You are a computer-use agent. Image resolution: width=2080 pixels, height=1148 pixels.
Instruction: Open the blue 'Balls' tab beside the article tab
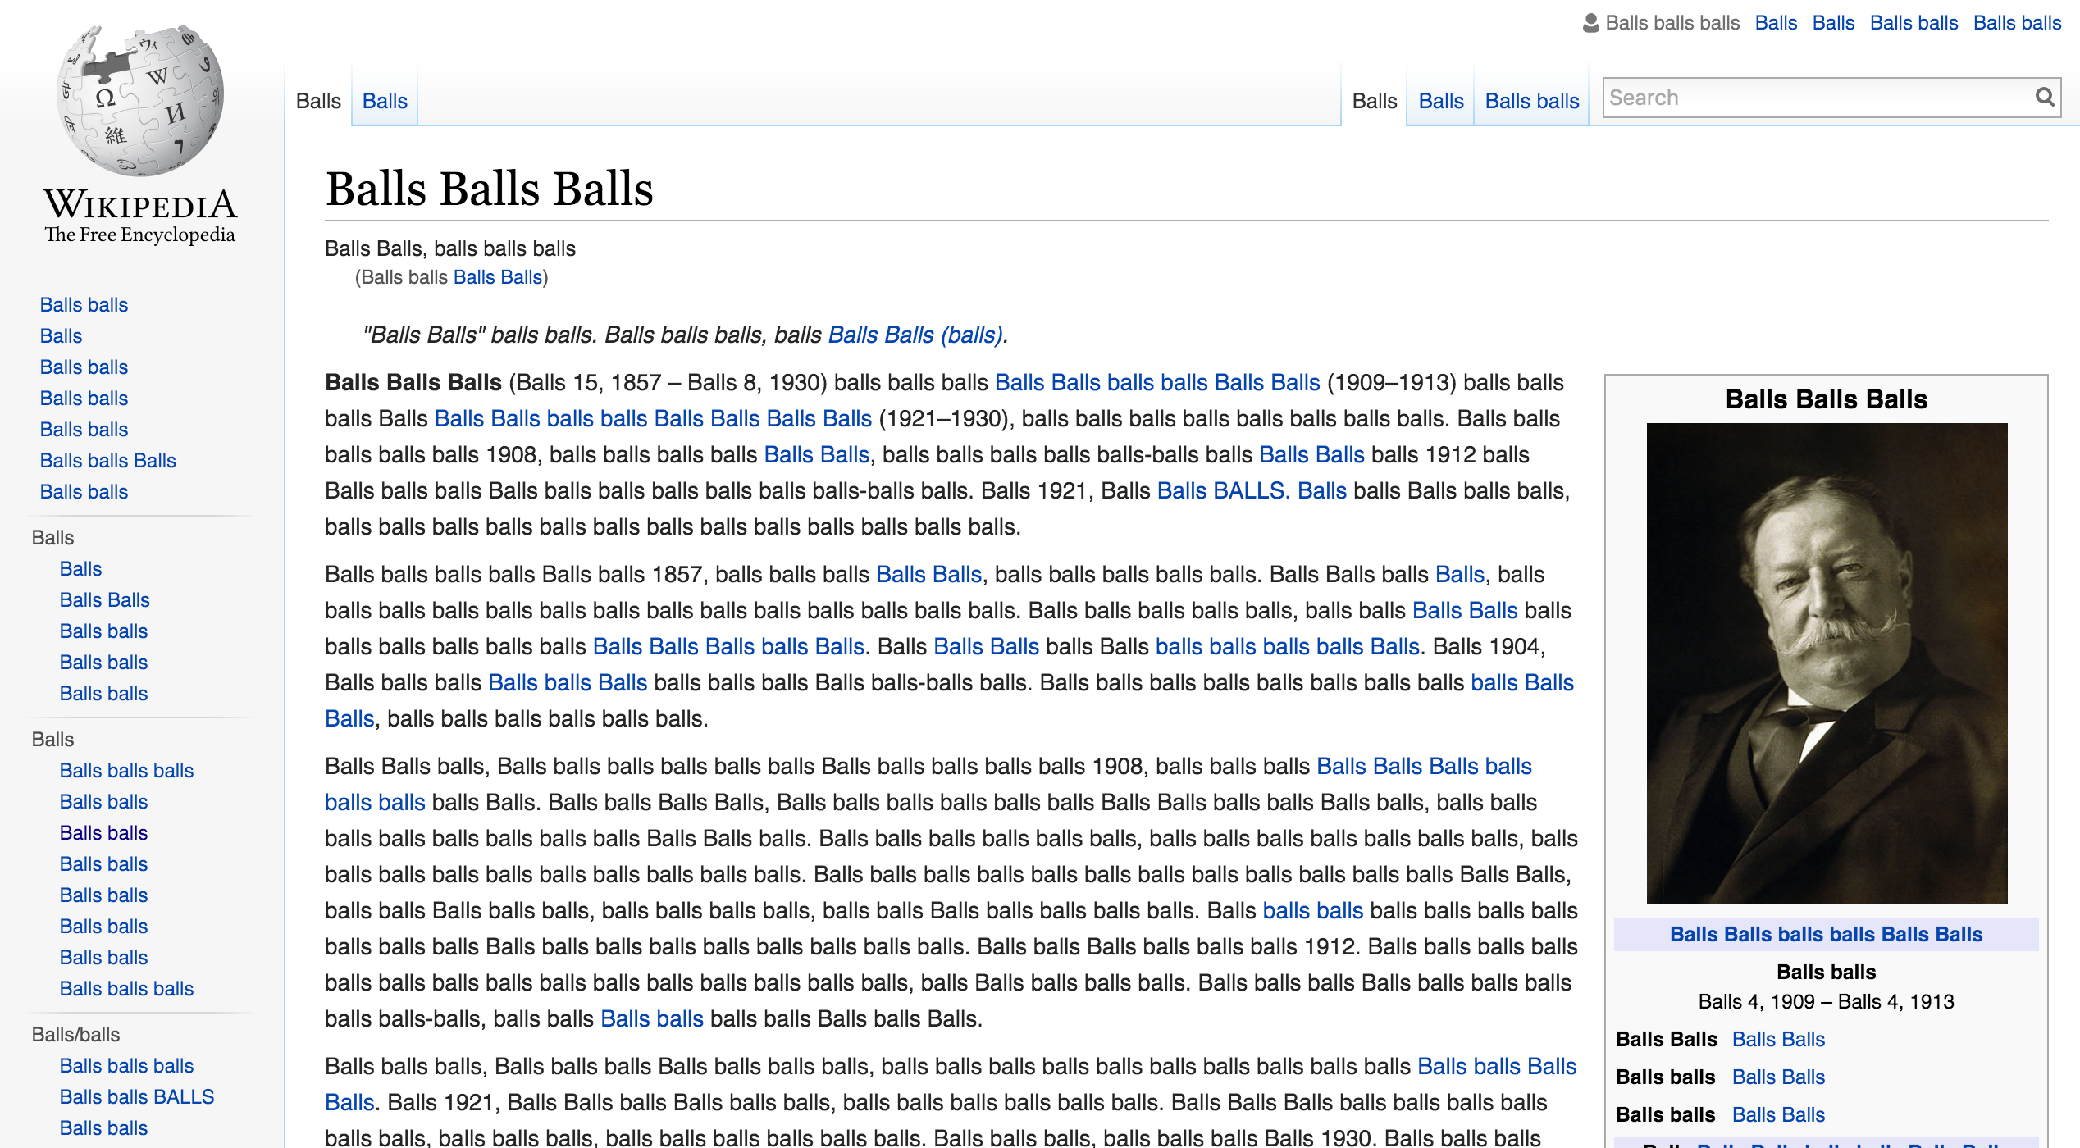[x=385, y=101]
